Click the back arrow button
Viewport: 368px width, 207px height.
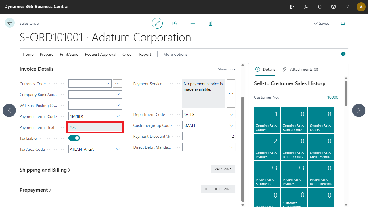10,23
